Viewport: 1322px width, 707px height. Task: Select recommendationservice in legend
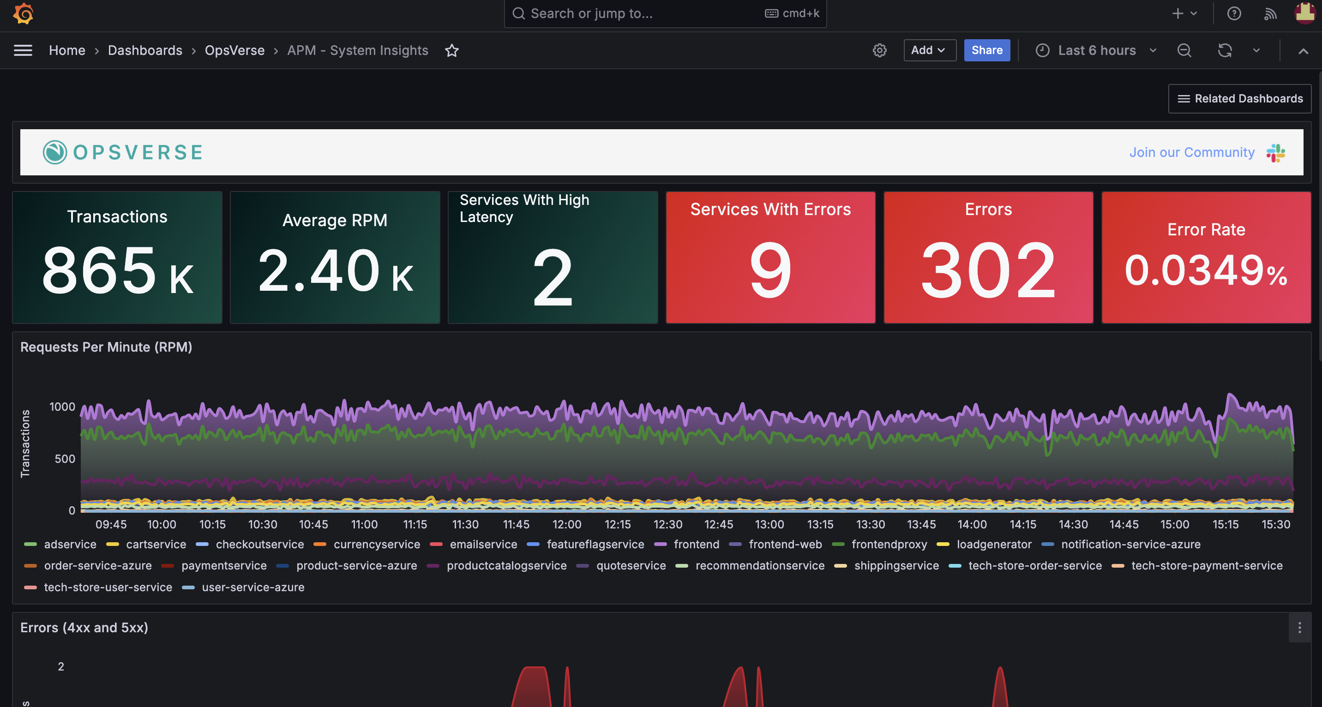[x=760, y=566]
